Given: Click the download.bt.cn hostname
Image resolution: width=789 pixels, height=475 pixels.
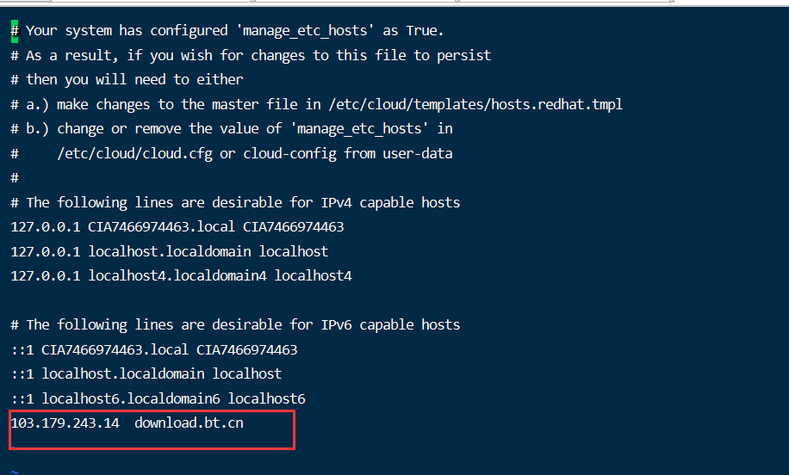Looking at the screenshot, I should 189,423.
